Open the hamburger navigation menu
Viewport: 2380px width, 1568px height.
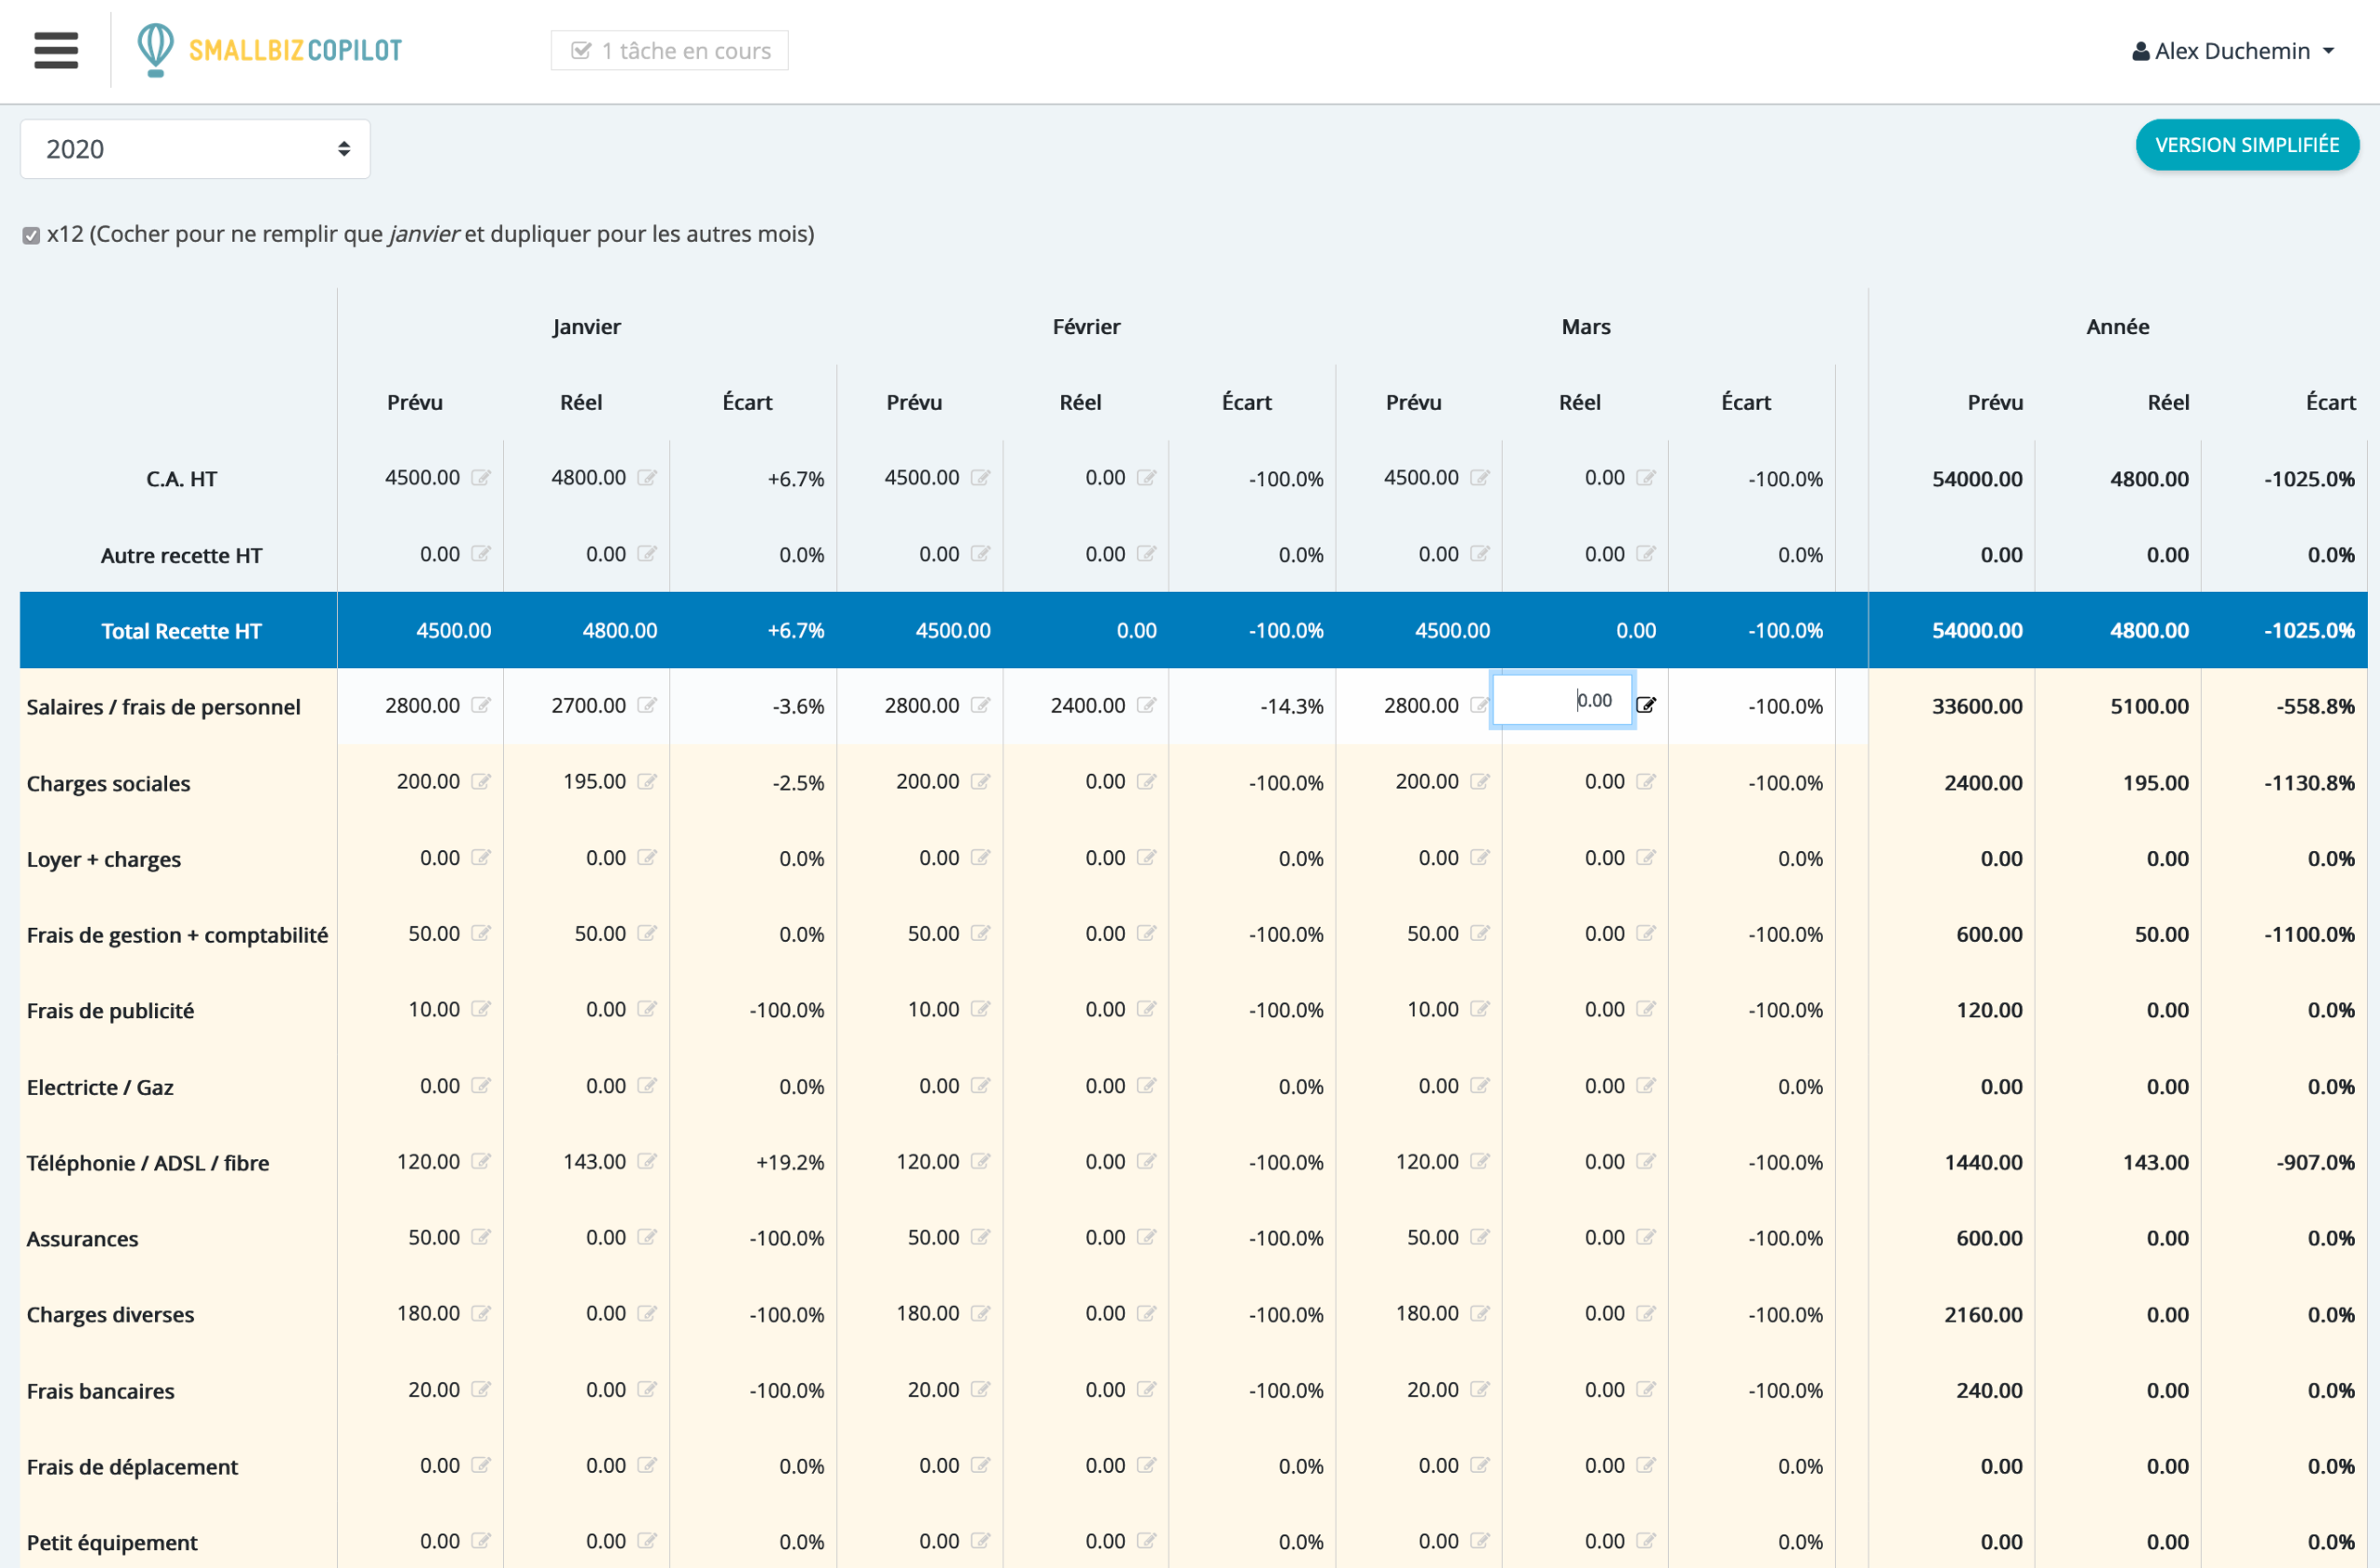[56, 50]
